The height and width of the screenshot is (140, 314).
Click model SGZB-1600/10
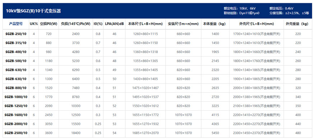click(16, 115)
